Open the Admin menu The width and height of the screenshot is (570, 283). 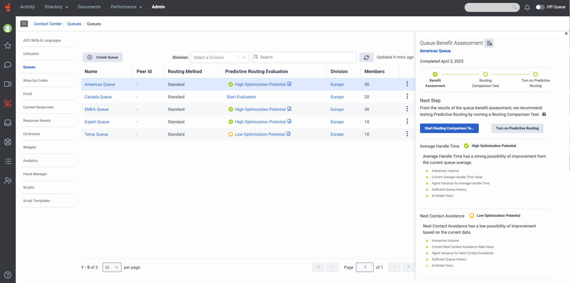coord(158,7)
